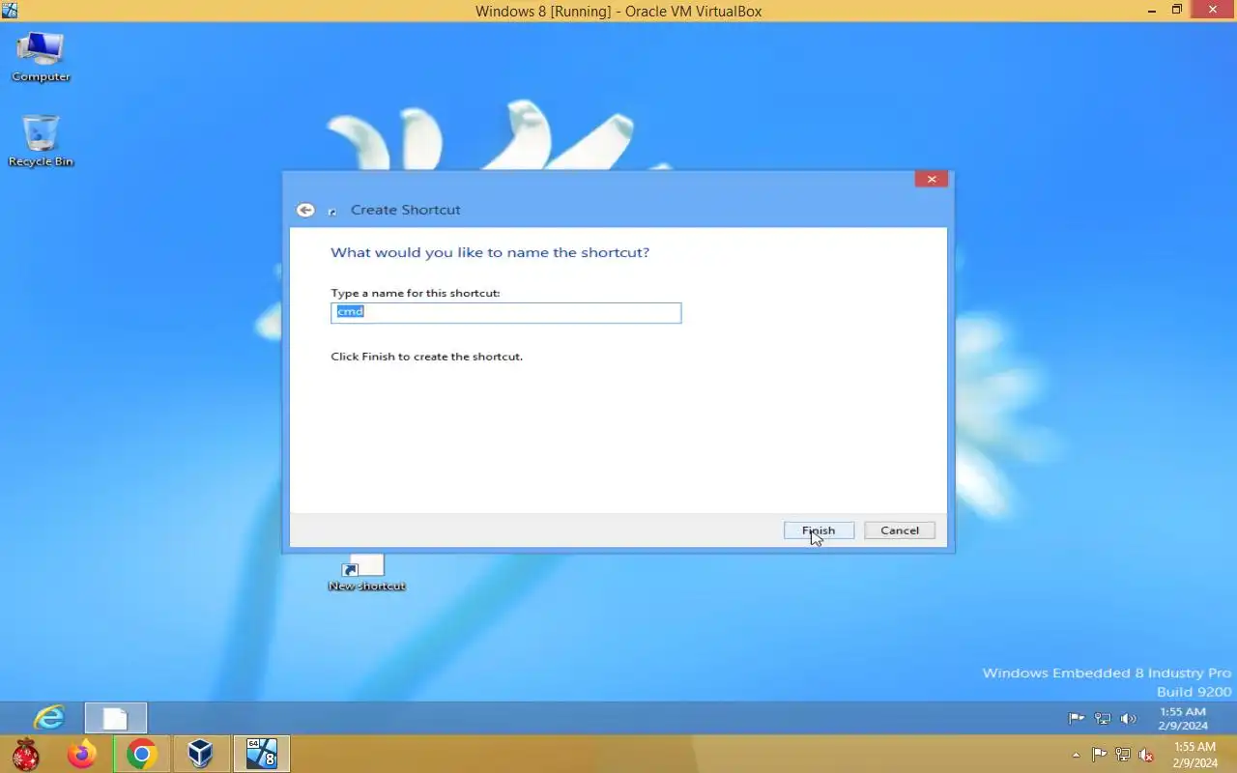This screenshot has height=773, width=1237.
Task: Open VirtualBox Manager cube icon on host taskbar
Action: click(x=200, y=754)
